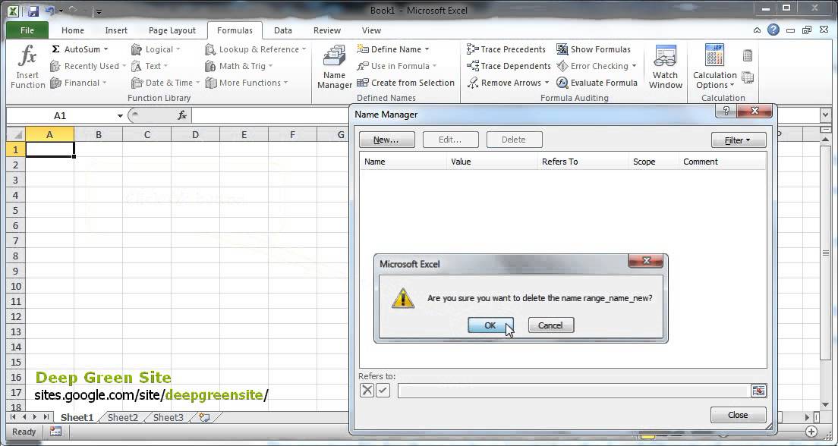Click the Refers To column header
Screen dimensions: 838x446
pyautogui.click(x=583, y=162)
